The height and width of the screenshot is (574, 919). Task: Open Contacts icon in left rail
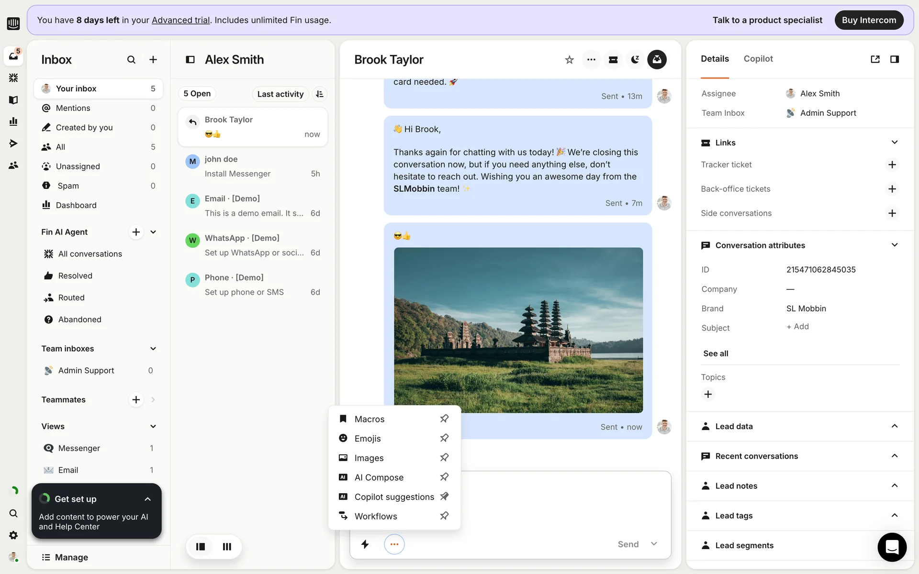[x=13, y=166]
